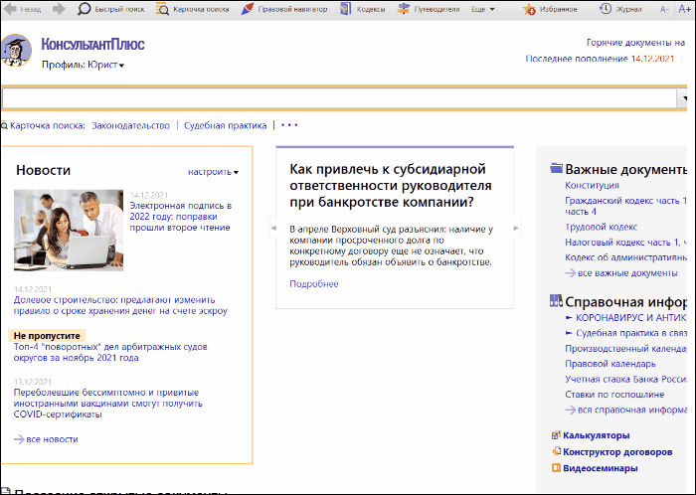The width and height of the screenshot is (696, 495).
Task: Open Производственный календарь link
Action: (x=625, y=349)
